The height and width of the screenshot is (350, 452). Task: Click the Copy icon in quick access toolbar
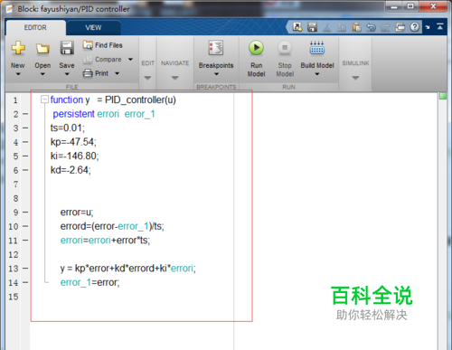[x=342, y=27]
